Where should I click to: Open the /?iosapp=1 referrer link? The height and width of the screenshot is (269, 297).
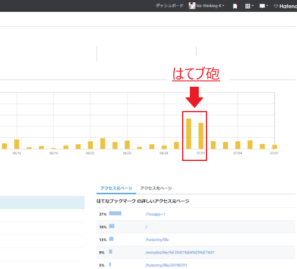(x=155, y=214)
